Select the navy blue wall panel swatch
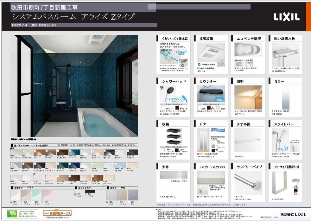This screenshot has width=311, height=221. (74, 165)
